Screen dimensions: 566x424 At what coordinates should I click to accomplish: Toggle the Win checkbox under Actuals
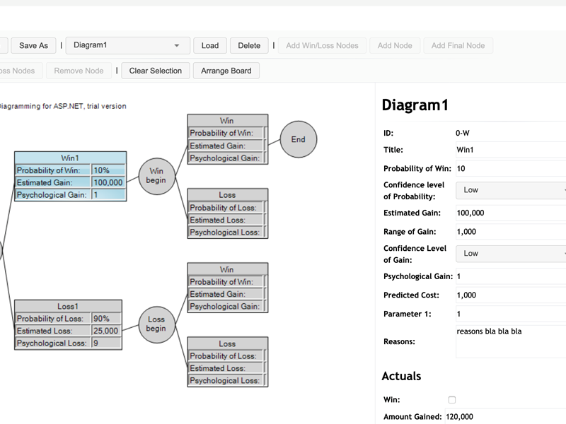coord(452,400)
